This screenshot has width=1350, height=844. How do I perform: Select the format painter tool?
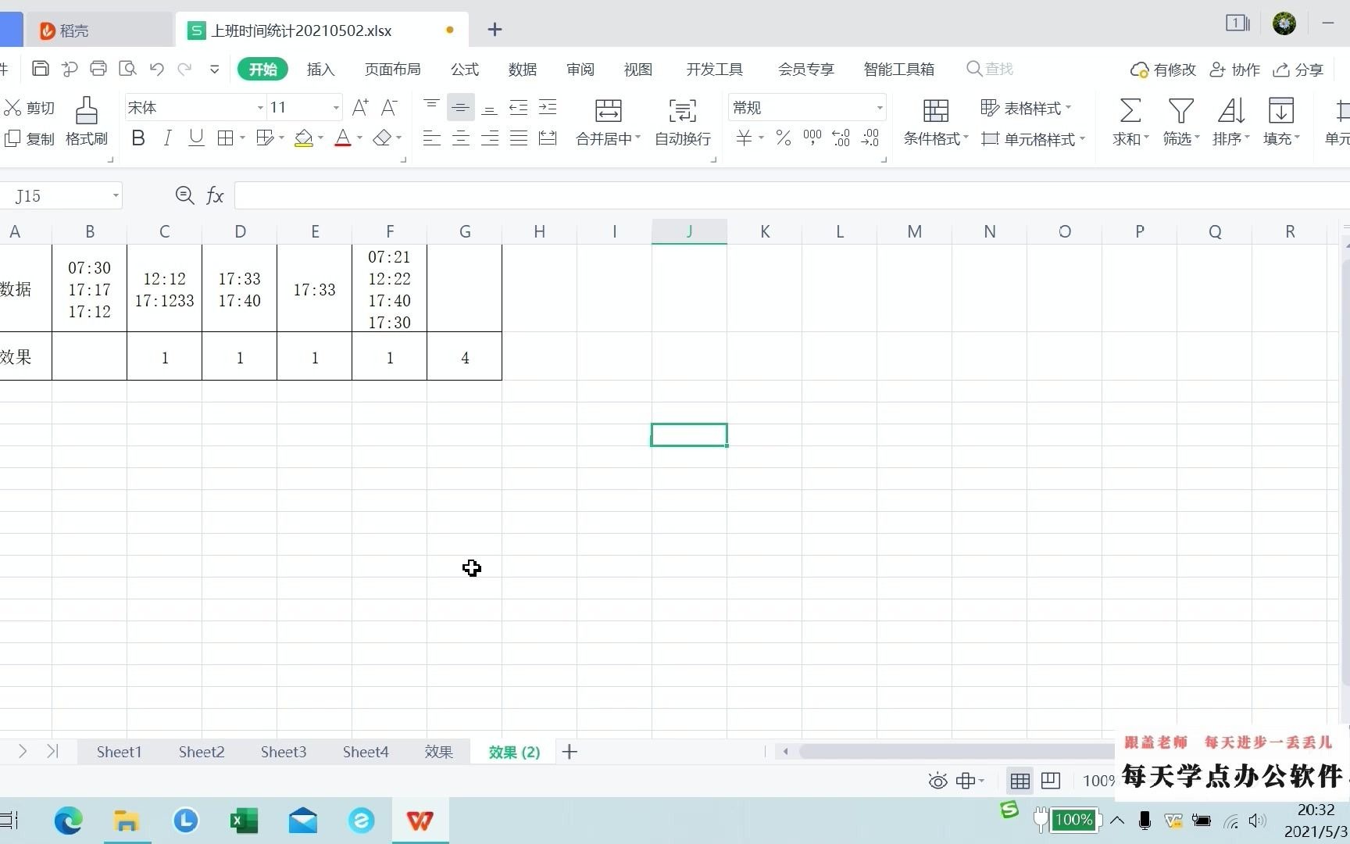coord(86,121)
